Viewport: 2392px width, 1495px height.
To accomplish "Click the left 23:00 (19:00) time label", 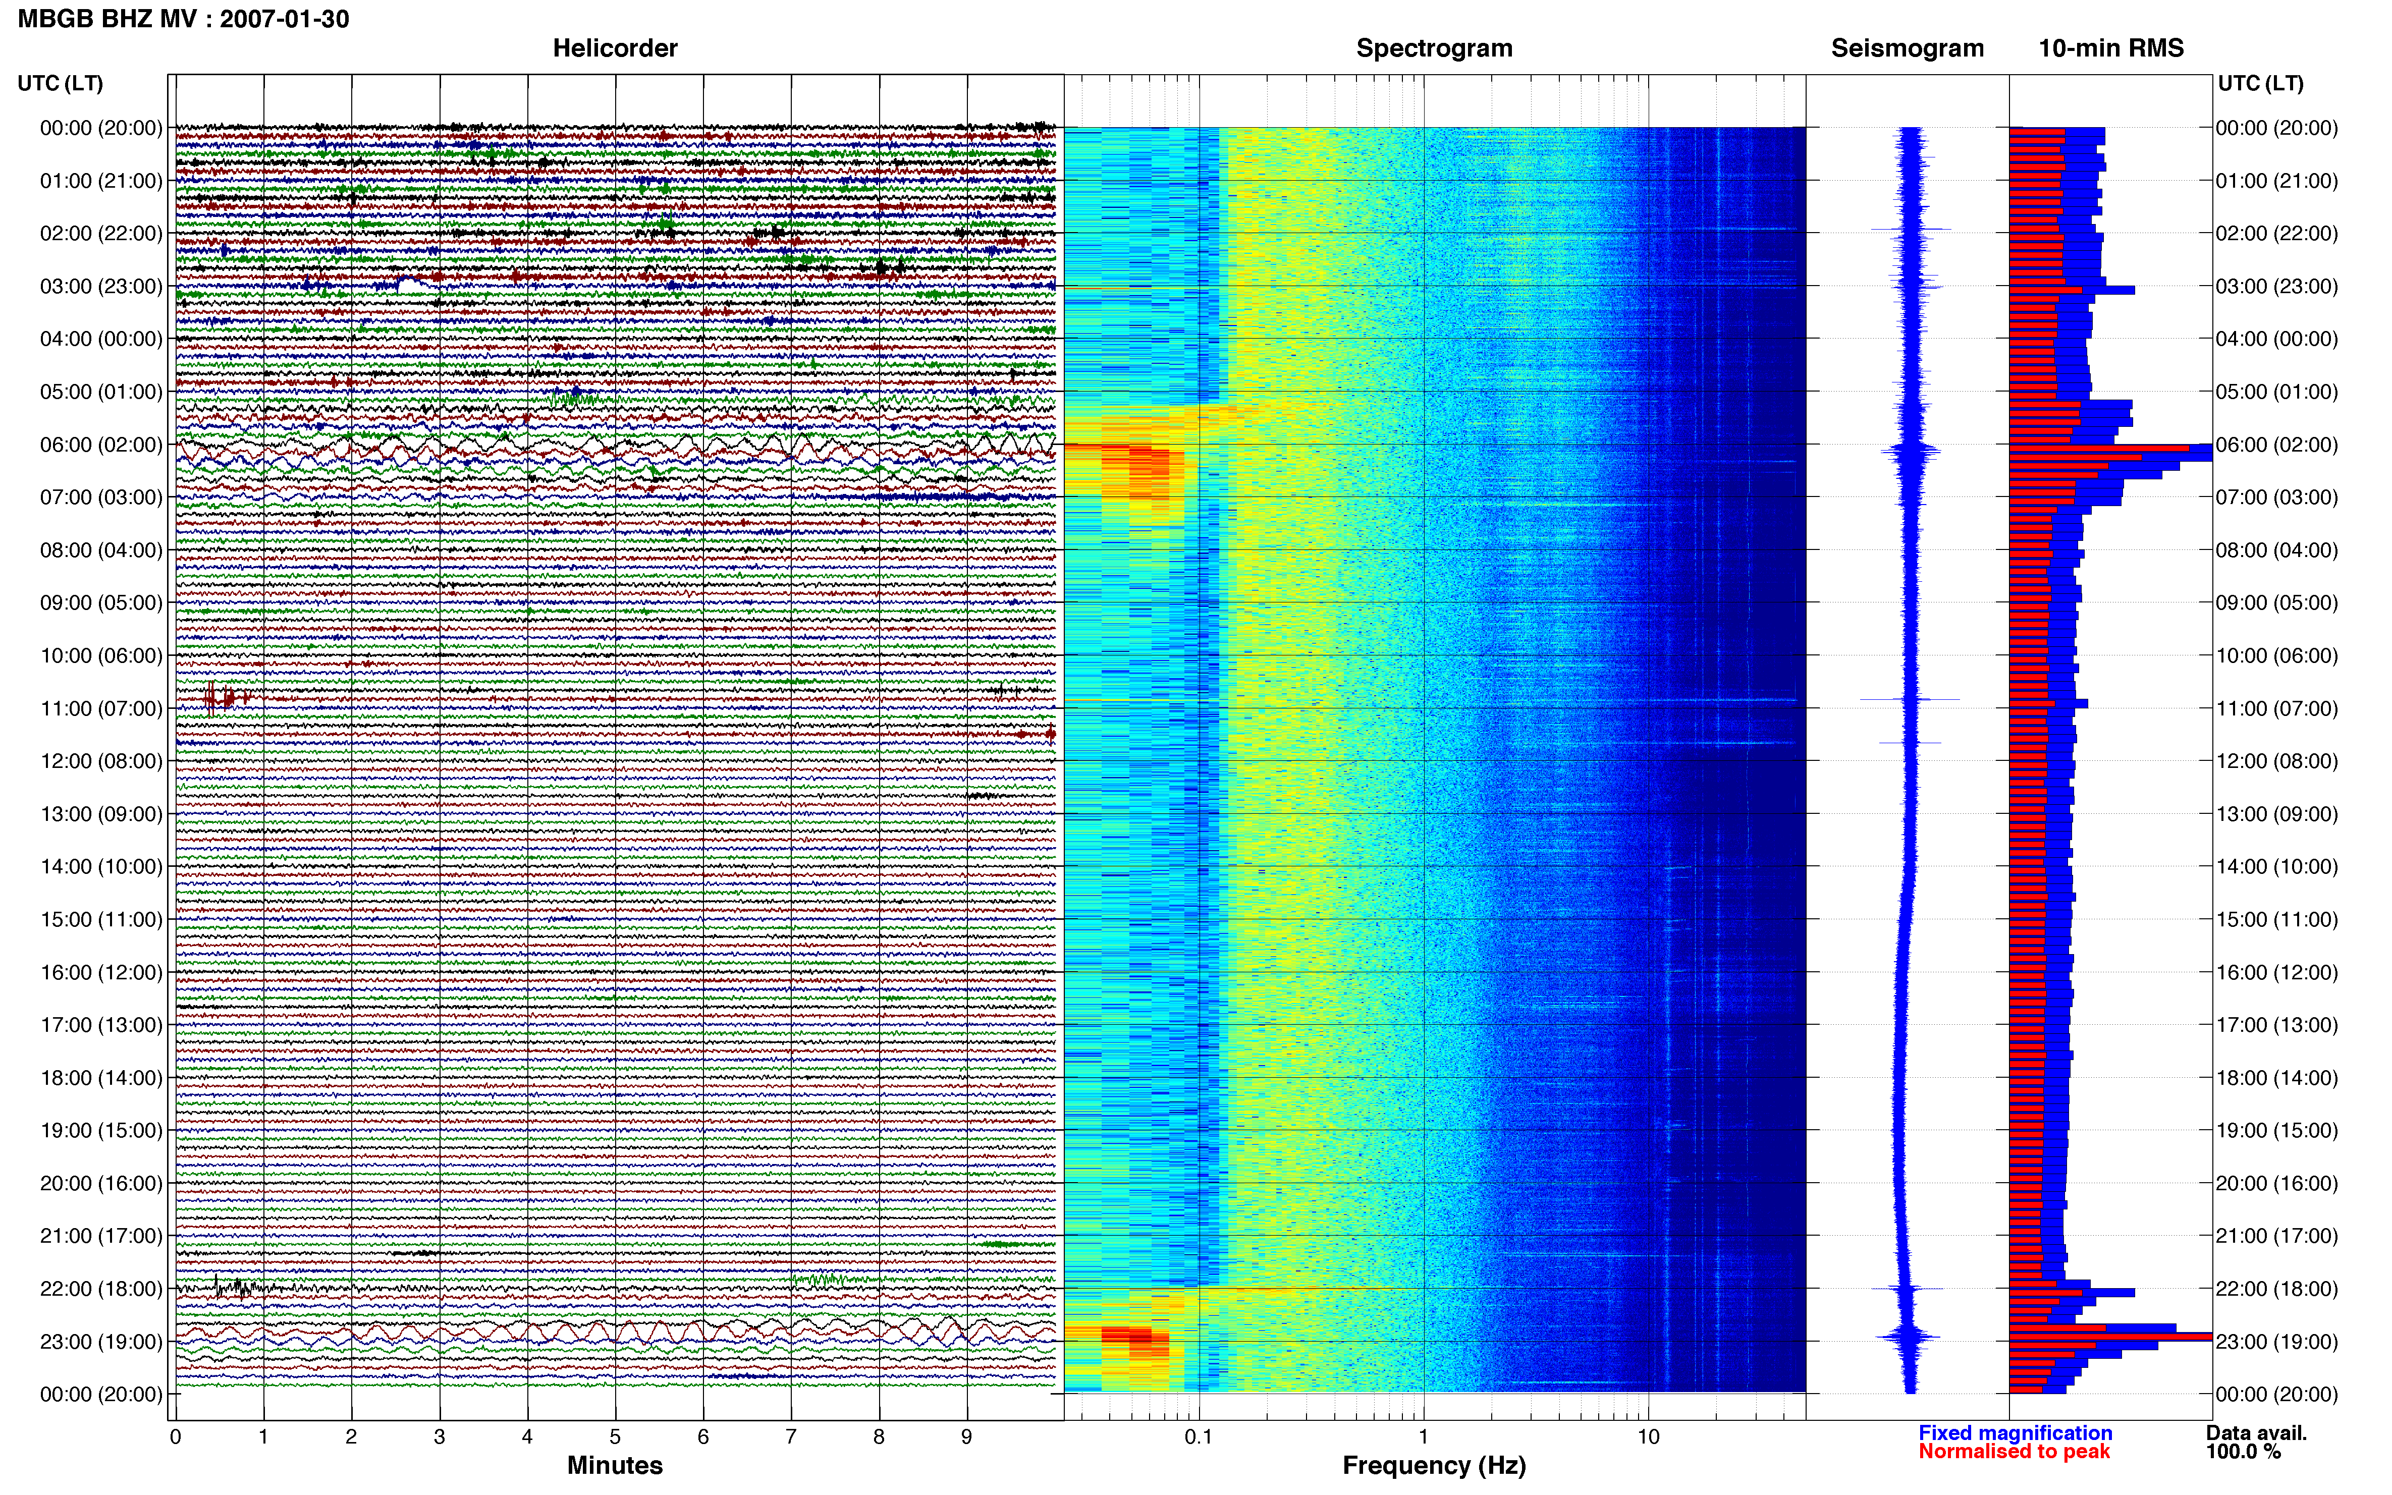I will point(101,1342).
